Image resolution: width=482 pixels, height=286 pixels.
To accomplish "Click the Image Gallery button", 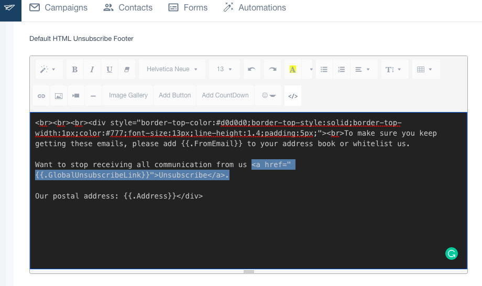I will pyautogui.click(x=128, y=95).
